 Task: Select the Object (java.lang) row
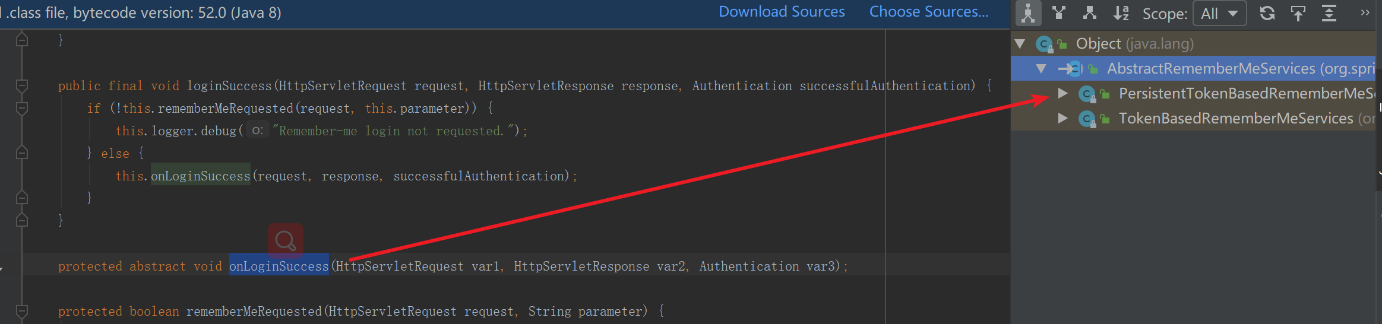[1193, 43]
